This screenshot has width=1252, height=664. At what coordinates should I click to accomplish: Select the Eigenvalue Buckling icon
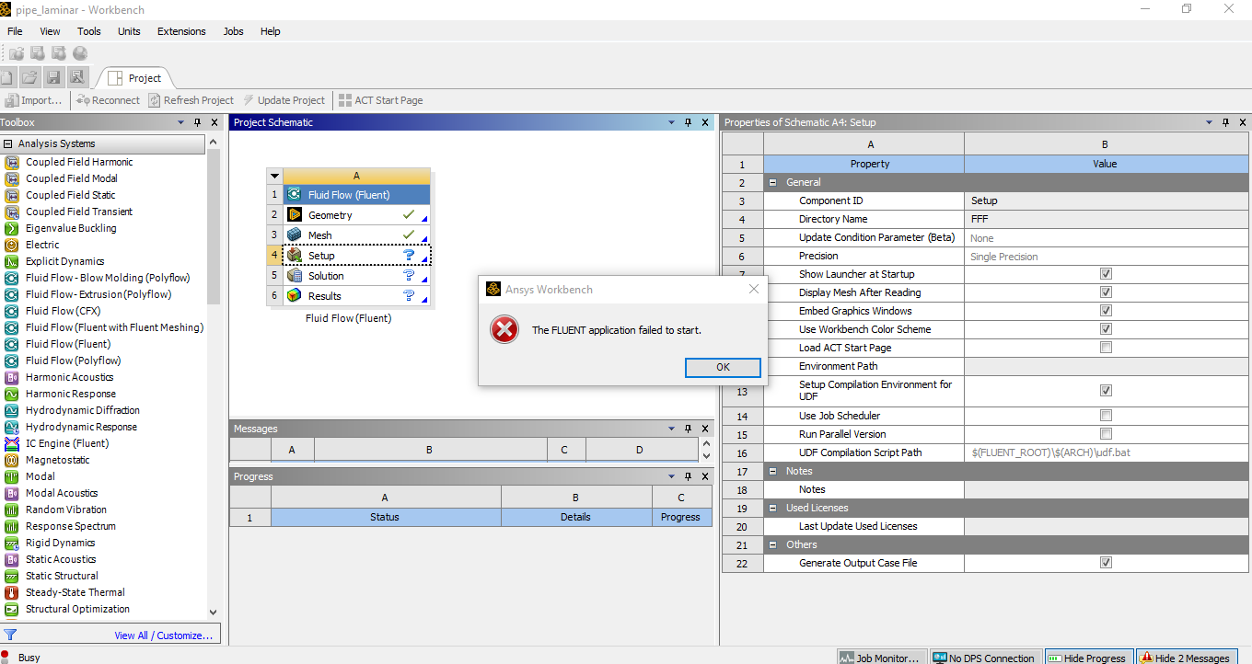pyautogui.click(x=12, y=228)
